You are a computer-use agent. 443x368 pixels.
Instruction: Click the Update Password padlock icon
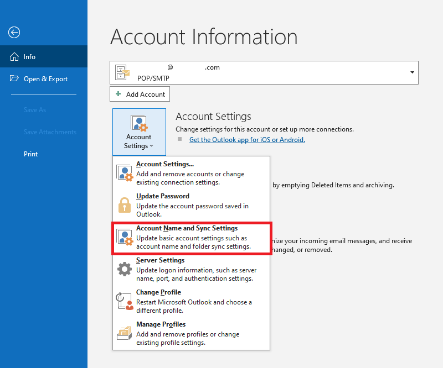click(125, 205)
